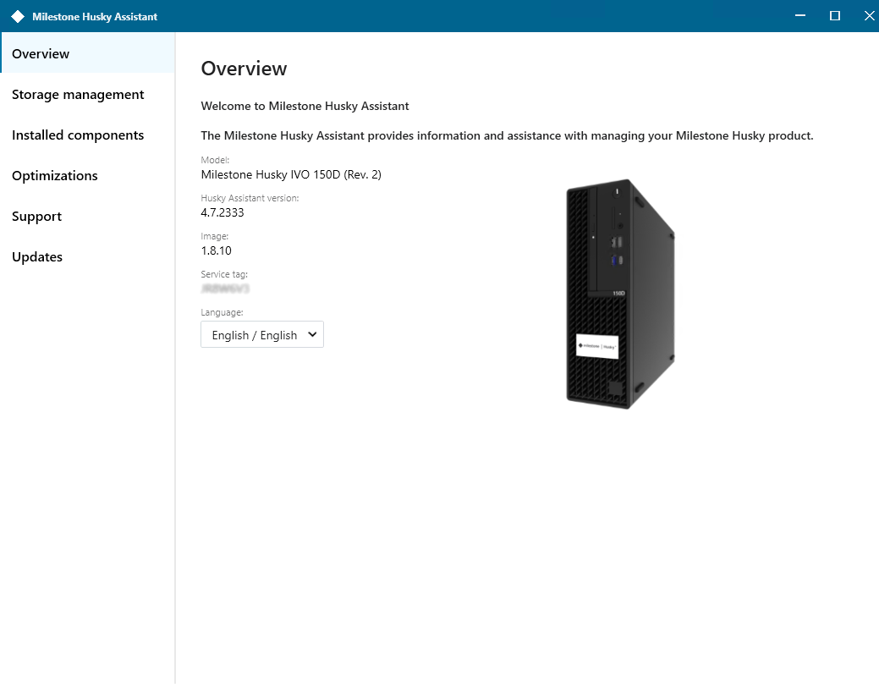The height and width of the screenshot is (693, 879).
Task: Click the 150D badge on the computer image
Action: click(618, 294)
